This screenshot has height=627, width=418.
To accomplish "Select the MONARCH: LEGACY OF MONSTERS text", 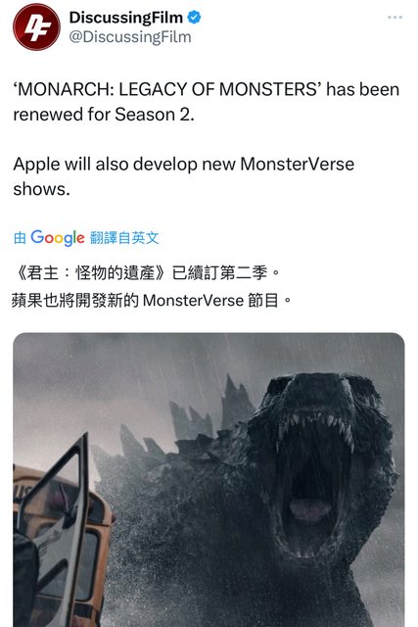I will click(167, 89).
